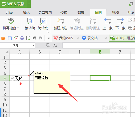Undo the last action
The width and height of the screenshot is (135, 117).
(34, 38)
